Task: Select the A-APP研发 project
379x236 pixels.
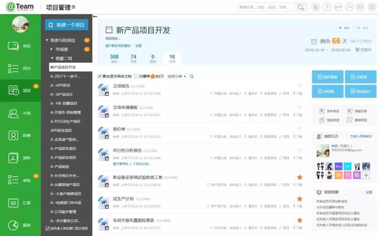Action: tap(60, 85)
